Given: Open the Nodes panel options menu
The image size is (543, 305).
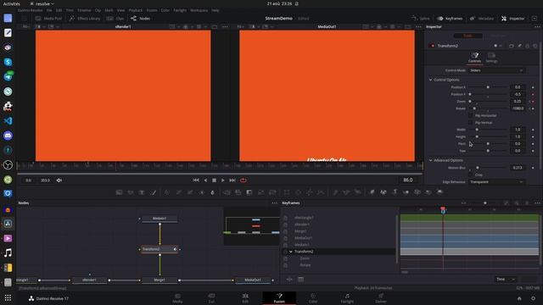Looking at the screenshot, I should pyautogui.click(x=275, y=203).
